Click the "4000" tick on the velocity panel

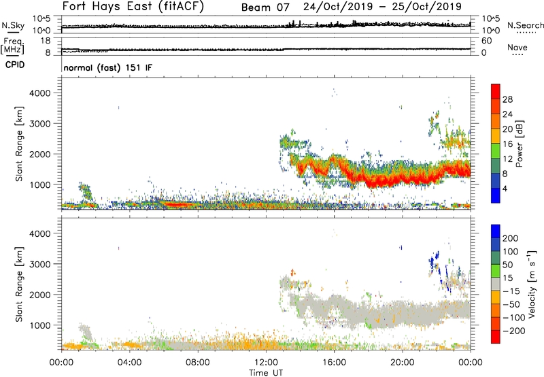coord(40,233)
